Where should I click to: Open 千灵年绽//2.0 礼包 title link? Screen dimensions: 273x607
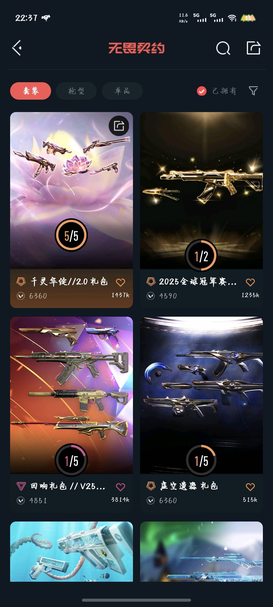click(x=69, y=281)
